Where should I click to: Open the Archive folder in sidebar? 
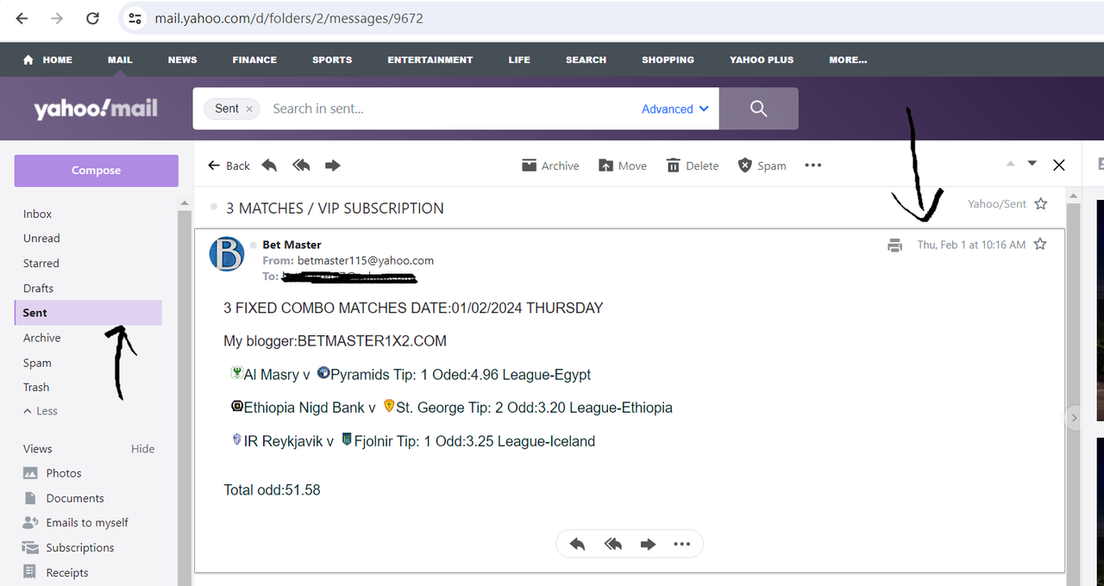(41, 338)
